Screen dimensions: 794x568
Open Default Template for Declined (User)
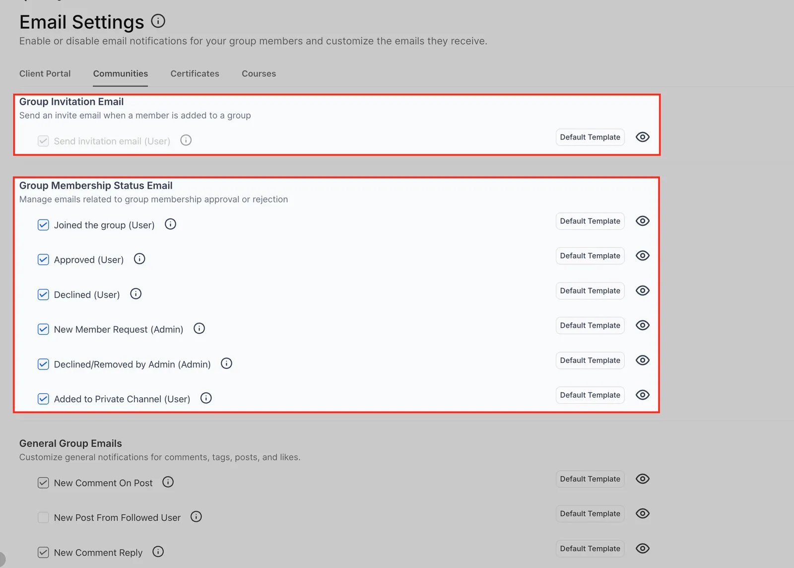[x=590, y=290]
